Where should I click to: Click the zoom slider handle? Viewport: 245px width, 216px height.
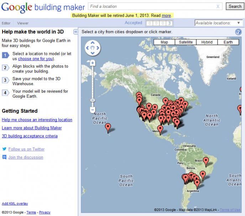[x=93, y=100]
